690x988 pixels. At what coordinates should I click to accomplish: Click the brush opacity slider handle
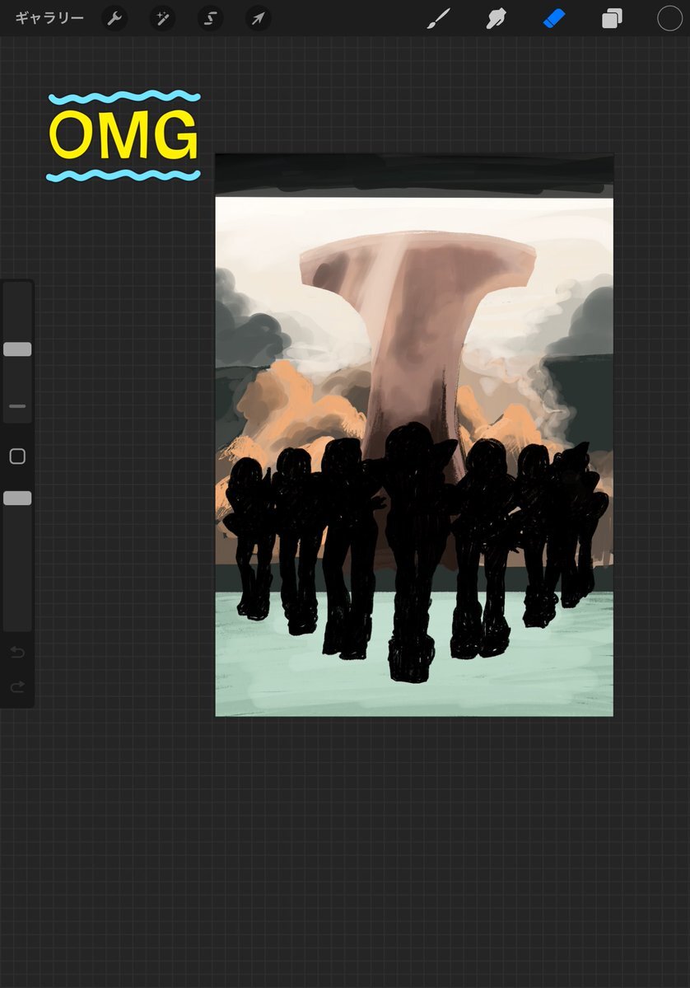pos(17,499)
